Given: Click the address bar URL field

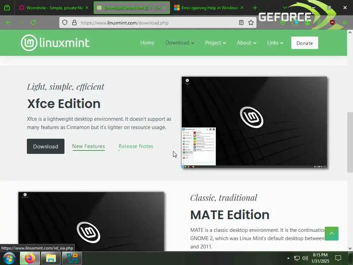Looking at the screenshot, I should pos(158,23).
